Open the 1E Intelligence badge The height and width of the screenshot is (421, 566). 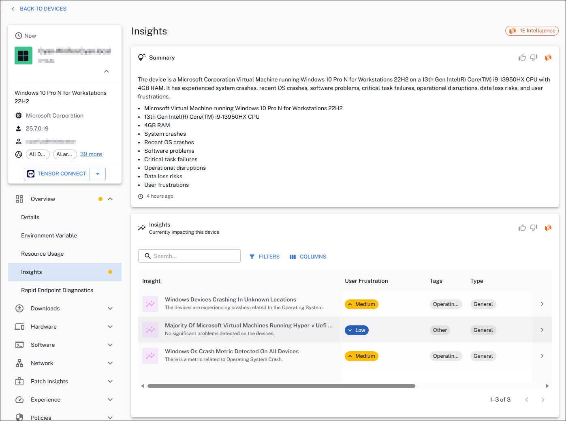[x=532, y=31]
